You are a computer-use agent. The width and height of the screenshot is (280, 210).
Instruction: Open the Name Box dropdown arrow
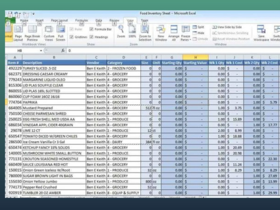41,51
